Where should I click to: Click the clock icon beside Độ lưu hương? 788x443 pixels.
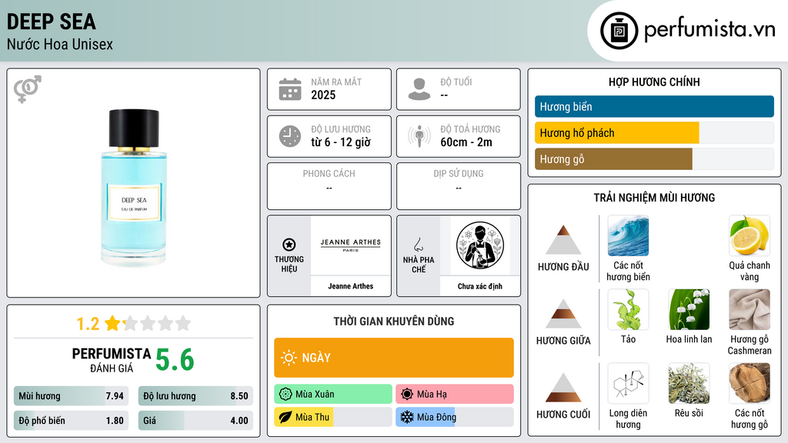(x=290, y=136)
